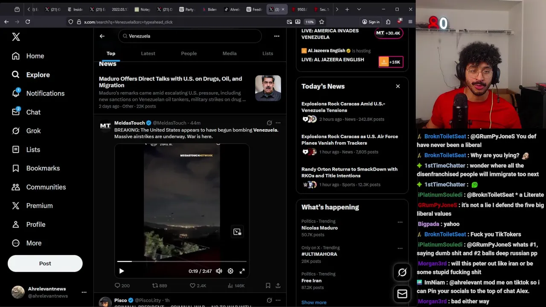This screenshot has width=546, height=307.
Task: Mute the video volume
Action: point(219,271)
